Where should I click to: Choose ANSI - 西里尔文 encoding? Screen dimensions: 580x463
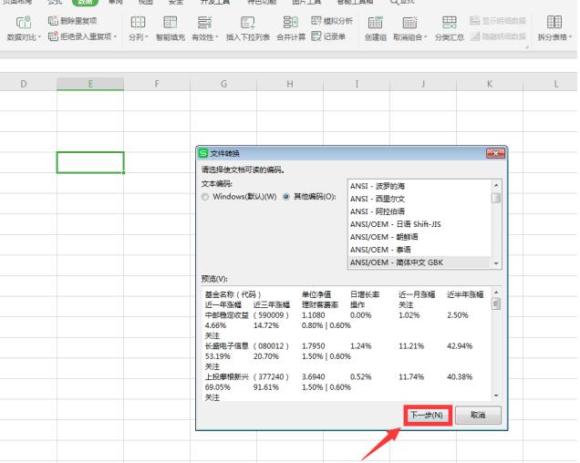click(419, 199)
